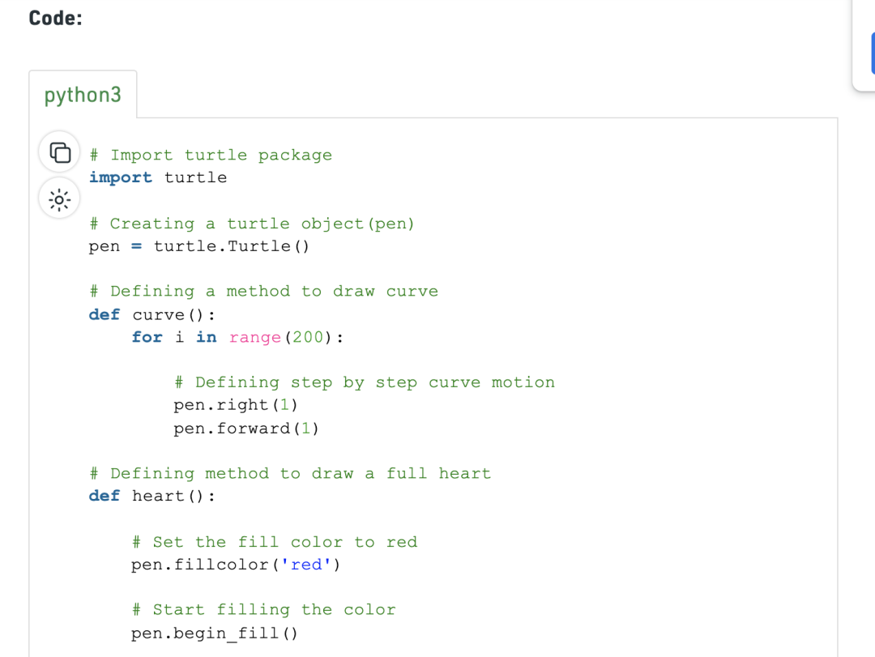Click the 'import' keyword in the code

121,177
